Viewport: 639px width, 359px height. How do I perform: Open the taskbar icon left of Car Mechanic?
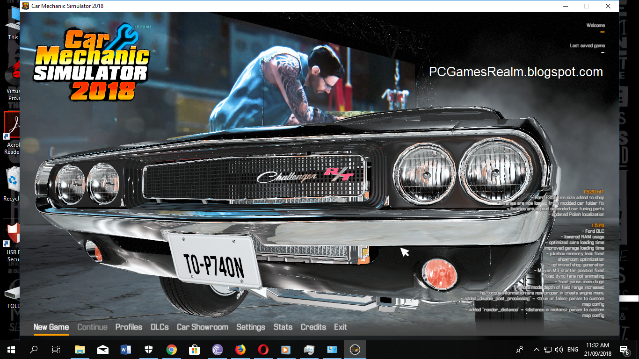(332, 350)
